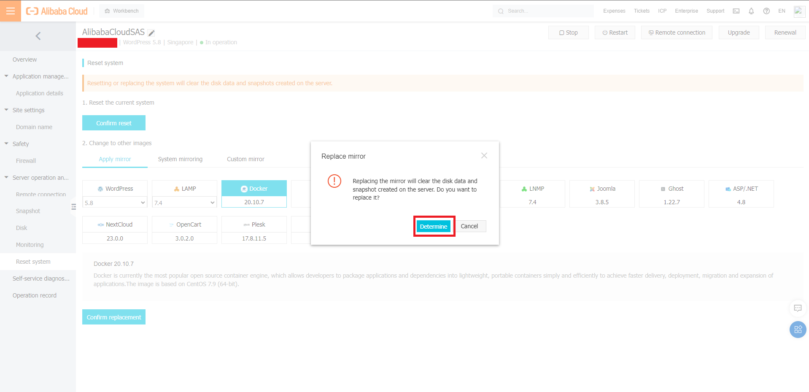Screen dimensions: 809x392
Task: Click the Renewal button
Action: point(785,32)
